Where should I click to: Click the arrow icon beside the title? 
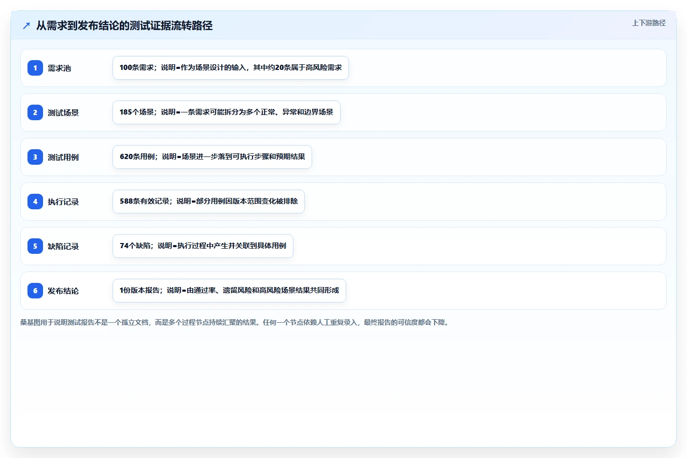click(26, 26)
